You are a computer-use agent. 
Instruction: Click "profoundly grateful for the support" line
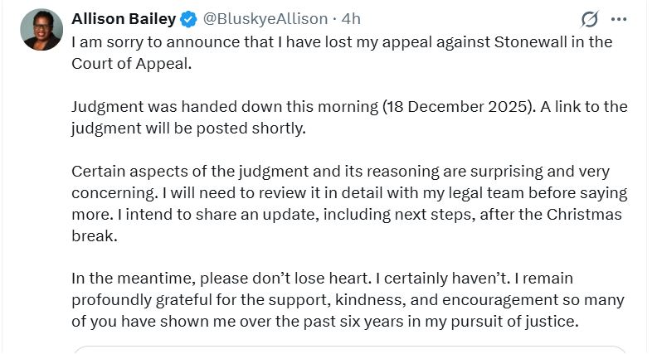pyautogui.click(x=220, y=300)
